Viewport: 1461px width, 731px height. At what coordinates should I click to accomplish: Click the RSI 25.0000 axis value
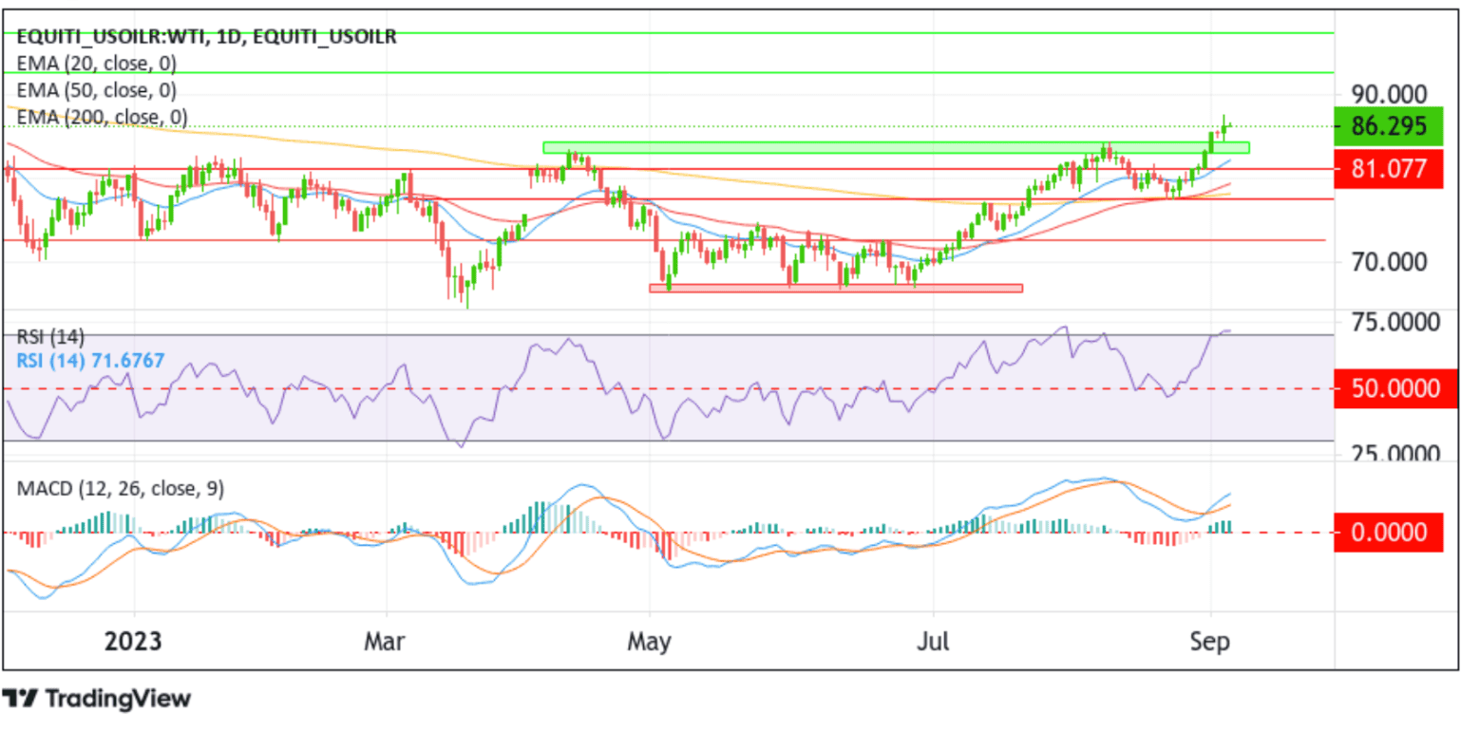(1395, 453)
